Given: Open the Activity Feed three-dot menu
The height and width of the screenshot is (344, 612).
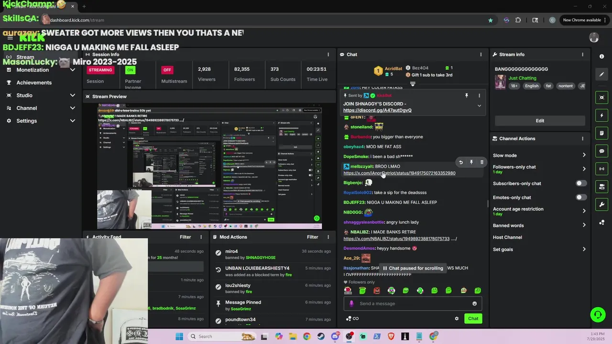Looking at the screenshot, I should [201, 237].
